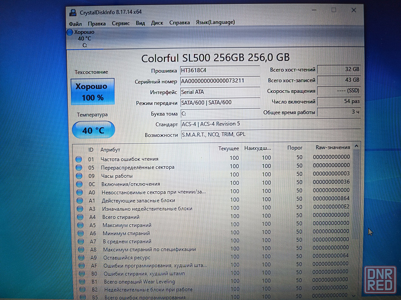Screen dimensions: 401x300
Task: Click raw value 0000000000E2 in row A3
Action: pos(331,207)
